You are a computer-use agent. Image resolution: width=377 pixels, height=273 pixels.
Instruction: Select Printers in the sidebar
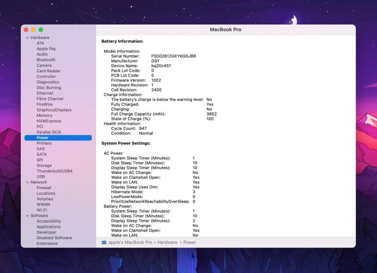[x=44, y=143]
